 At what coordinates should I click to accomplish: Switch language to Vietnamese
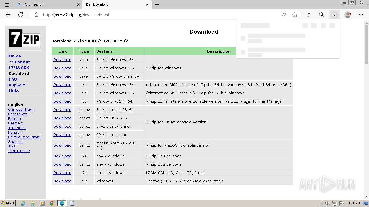(x=19, y=151)
